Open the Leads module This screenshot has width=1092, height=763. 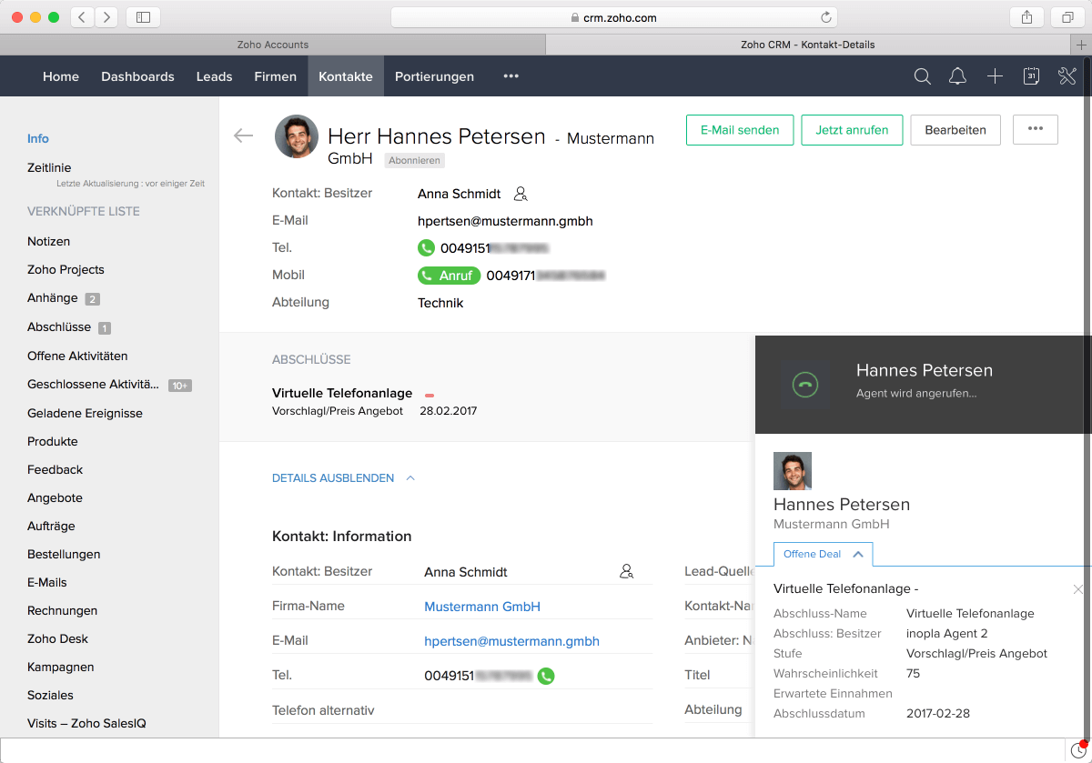pyautogui.click(x=214, y=76)
